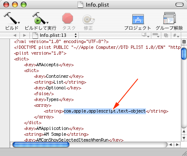Image resolution: width=187 pixels, height=156 pixels.
Task: Click the split editor icon above scrollbar
Action: pyautogui.click(x=184, y=42)
